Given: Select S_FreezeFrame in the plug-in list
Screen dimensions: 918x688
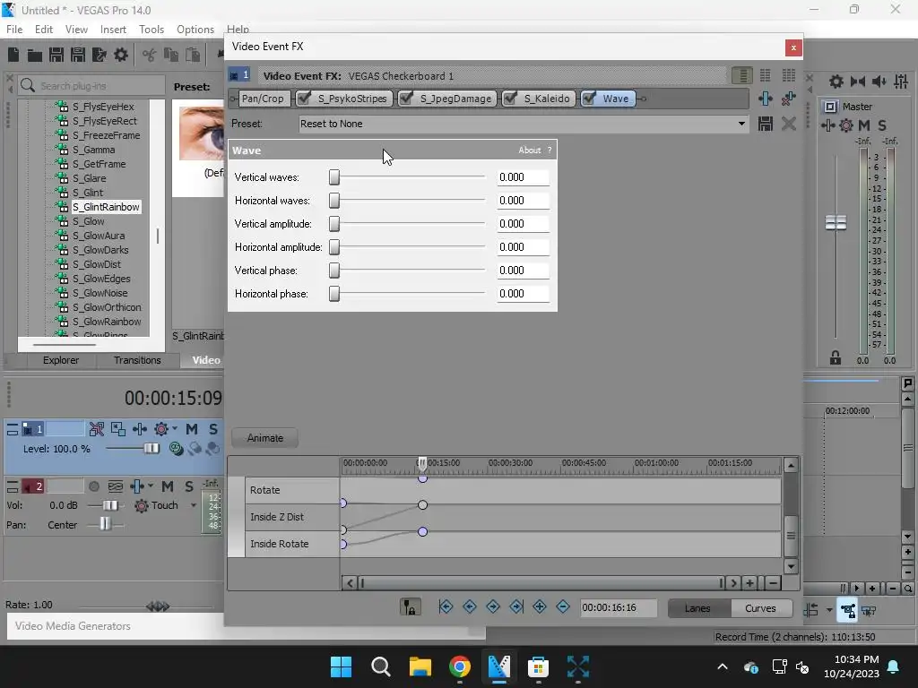Looking at the screenshot, I should point(106,135).
